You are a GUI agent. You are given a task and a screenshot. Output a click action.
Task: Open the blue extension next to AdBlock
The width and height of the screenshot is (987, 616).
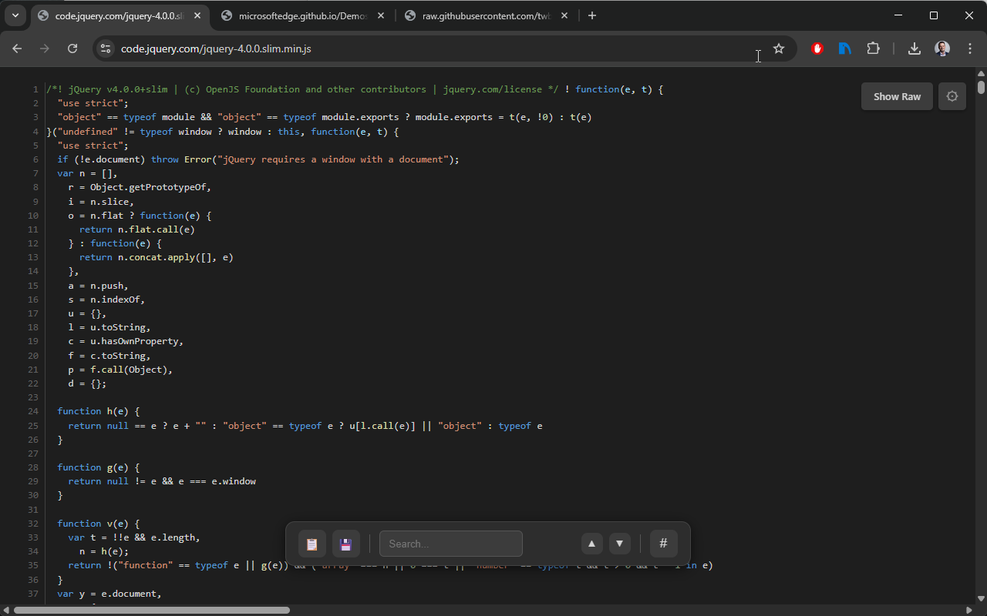coord(844,48)
